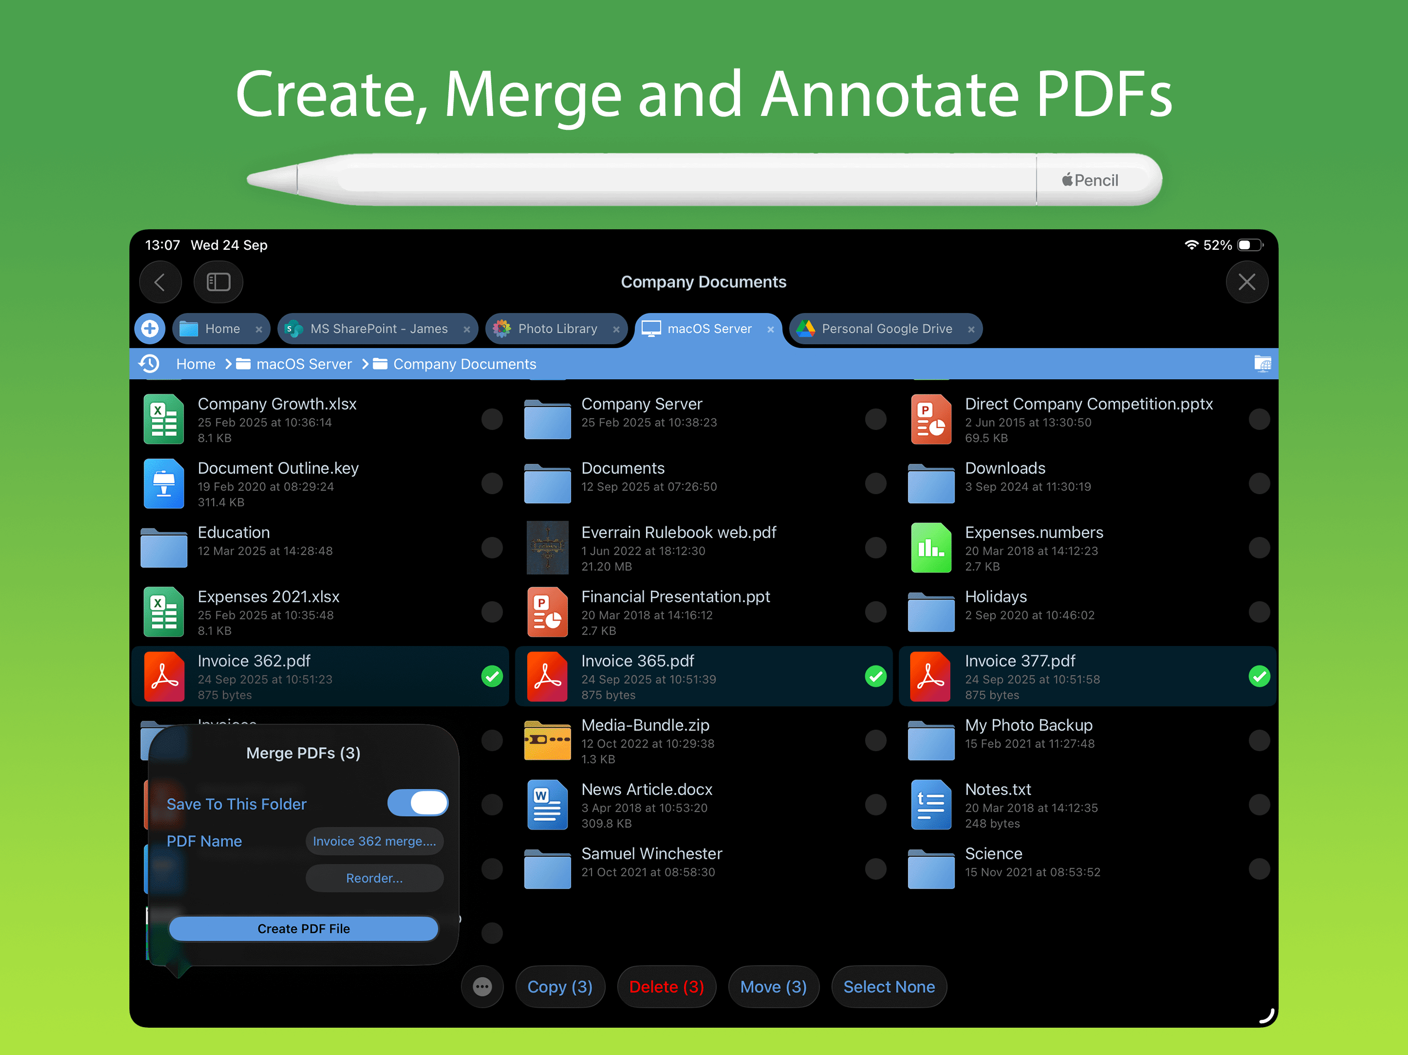Turn off Save To This Folder switch
The width and height of the screenshot is (1408, 1055).
point(417,803)
